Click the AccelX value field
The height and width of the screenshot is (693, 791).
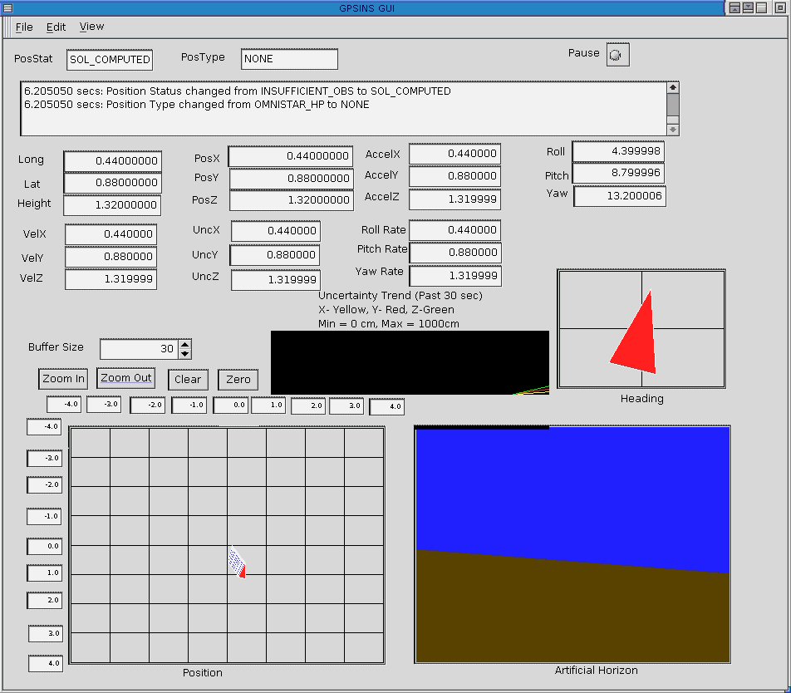(455, 154)
